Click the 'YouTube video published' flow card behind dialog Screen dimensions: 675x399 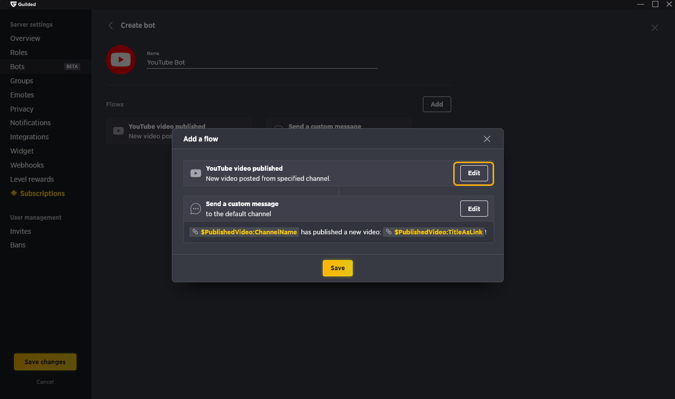coord(178,131)
